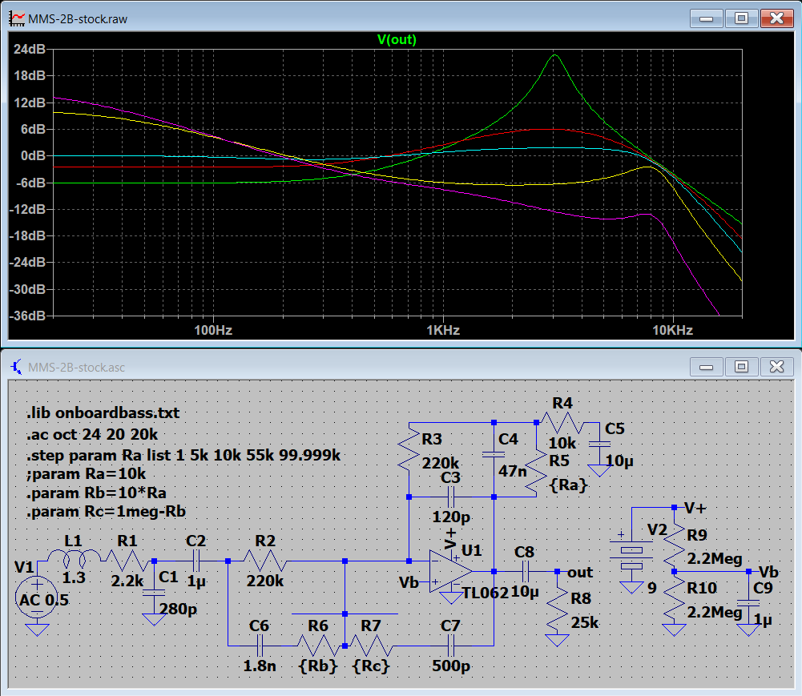Click the Vb label at op-amp input
Image resolution: width=802 pixels, height=696 pixels.
point(409,582)
